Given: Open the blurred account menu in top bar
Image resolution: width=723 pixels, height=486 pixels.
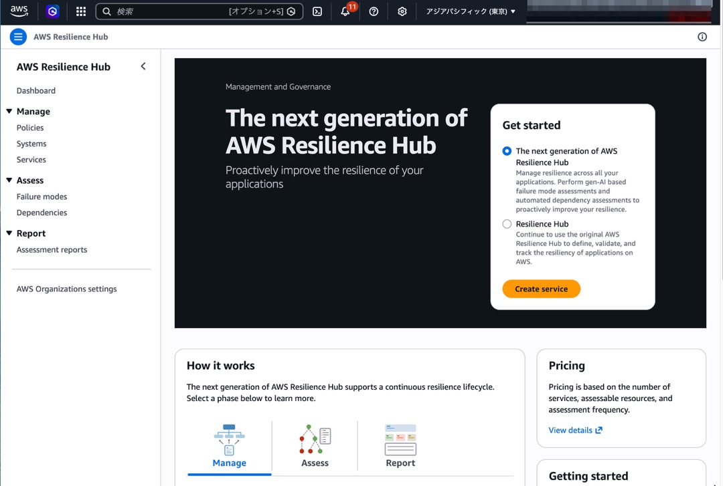Looking at the screenshot, I should click(x=619, y=11).
